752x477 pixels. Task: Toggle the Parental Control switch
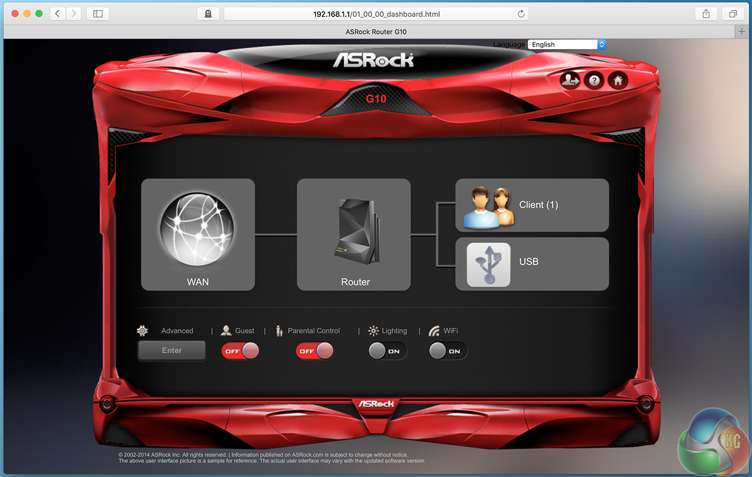tap(315, 351)
